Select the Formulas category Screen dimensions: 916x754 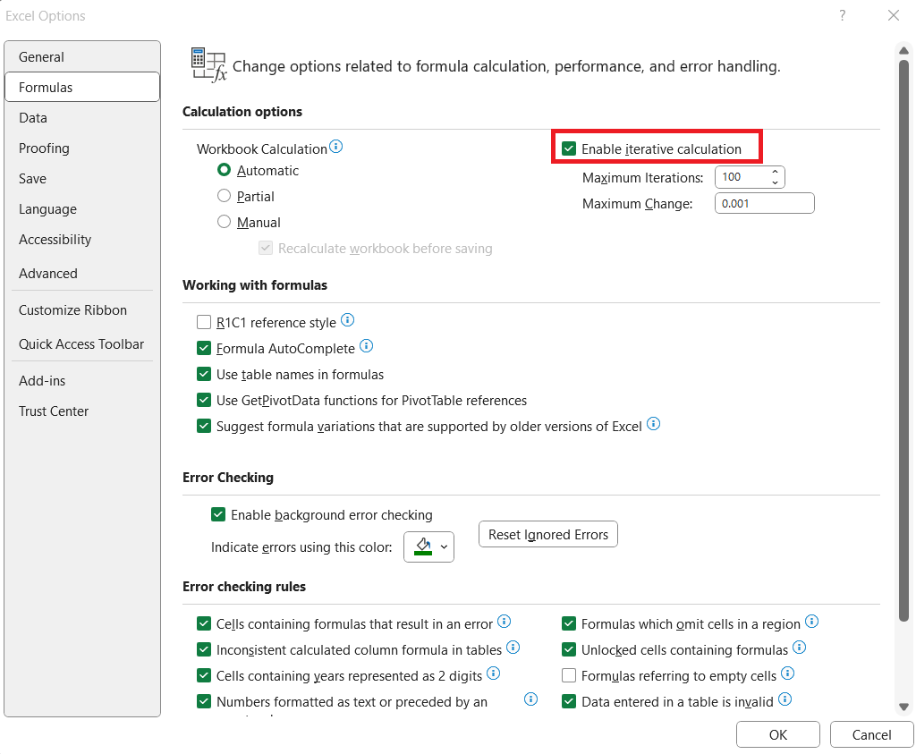tap(82, 87)
